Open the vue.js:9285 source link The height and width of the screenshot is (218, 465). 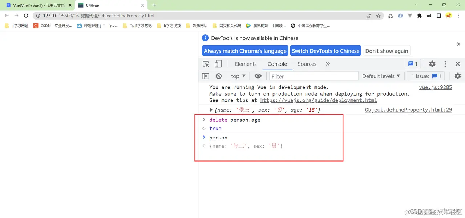(x=435, y=87)
